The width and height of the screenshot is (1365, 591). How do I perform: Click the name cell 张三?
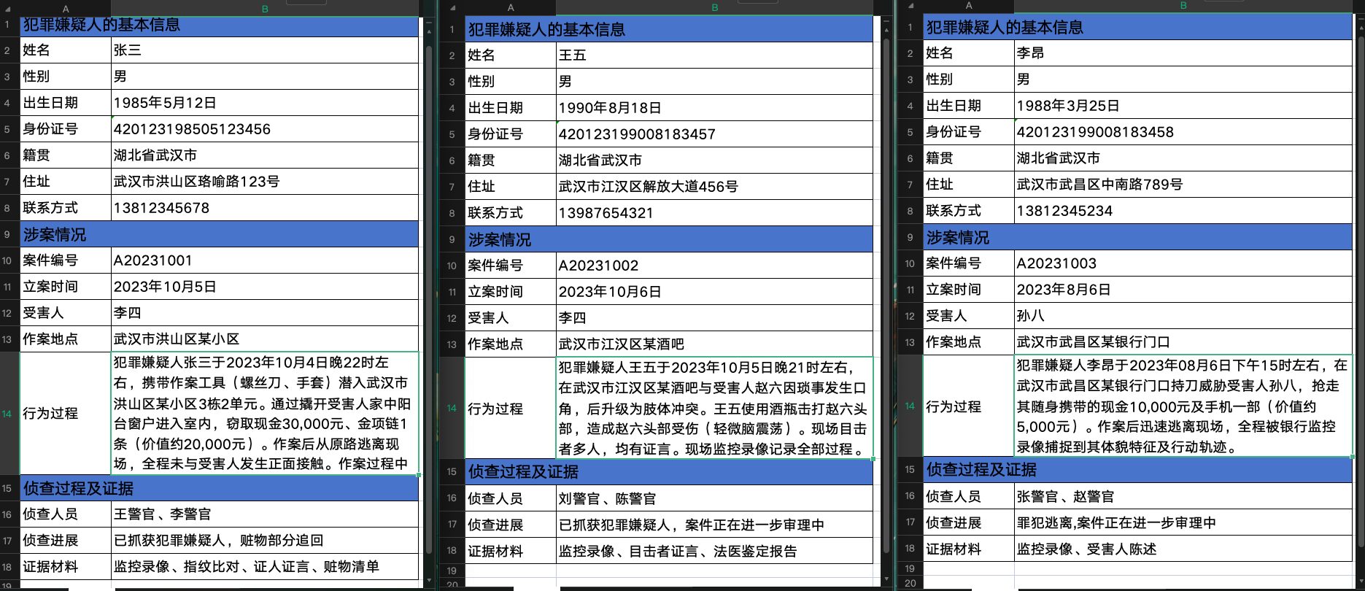click(x=265, y=50)
